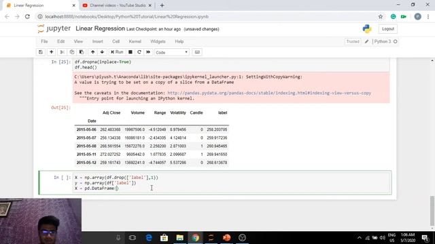Click the Python 3 kernel indicator
This screenshot has height=244, width=435.
pos(385,41)
